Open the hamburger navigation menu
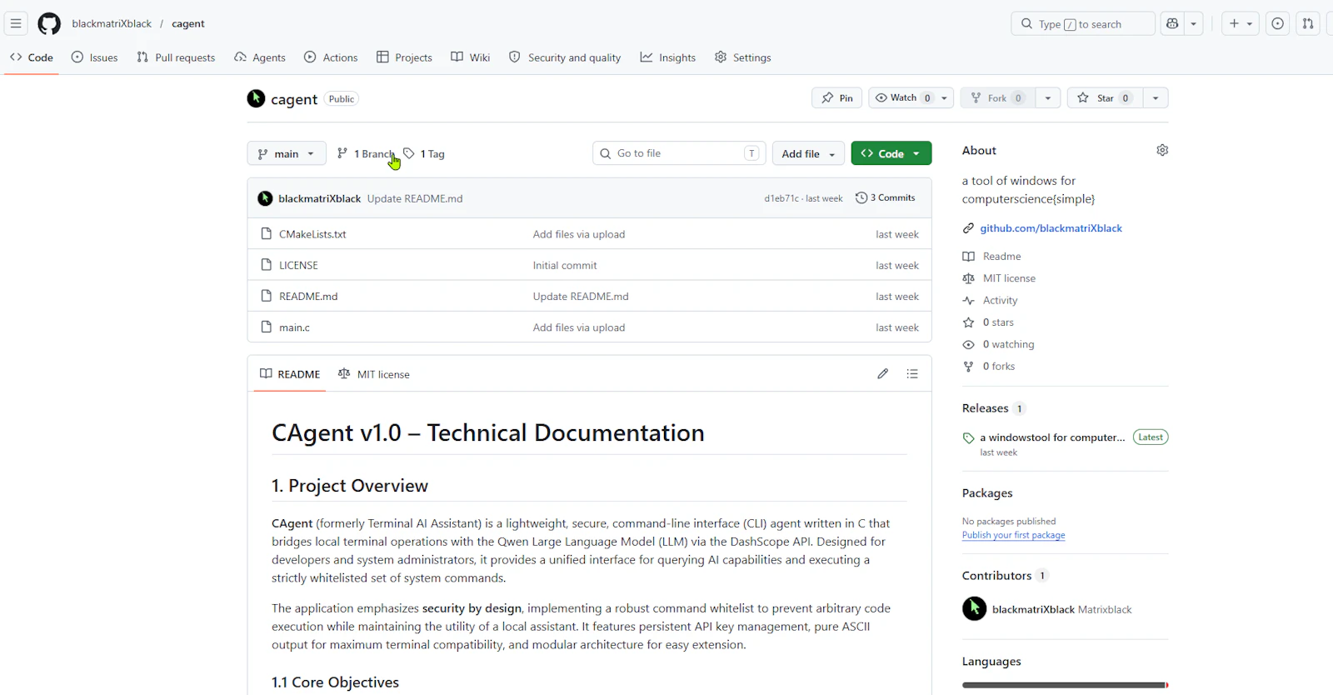The width and height of the screenshot is (1333, 695). click(x=16, y=23)
